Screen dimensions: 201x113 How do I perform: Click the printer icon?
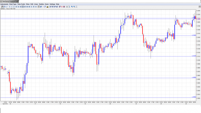[67, 7]
